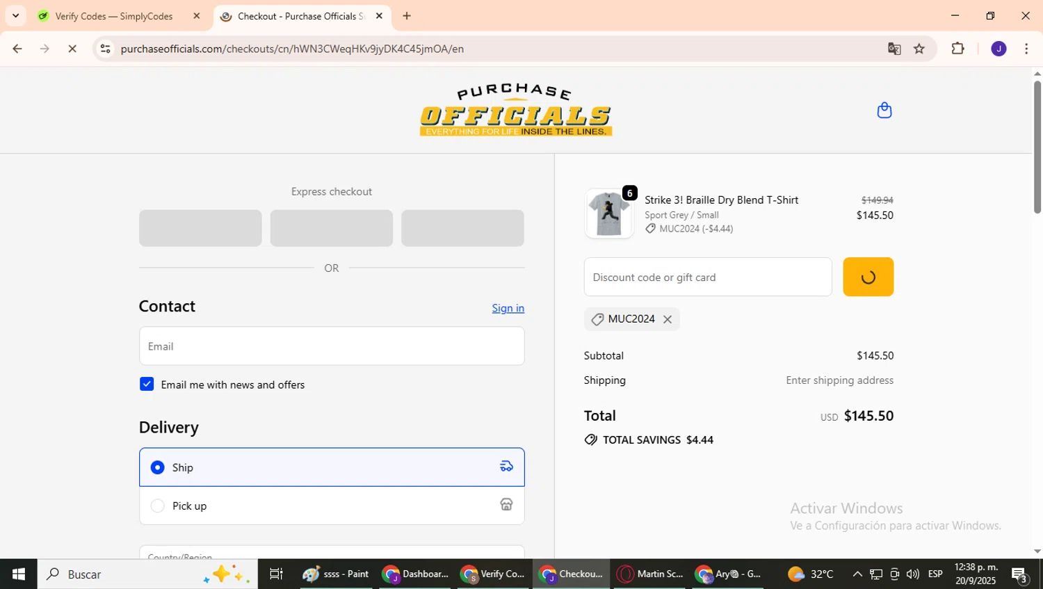Go forward to the next page
Viewport: 1043px width, 589px height.
45,49
